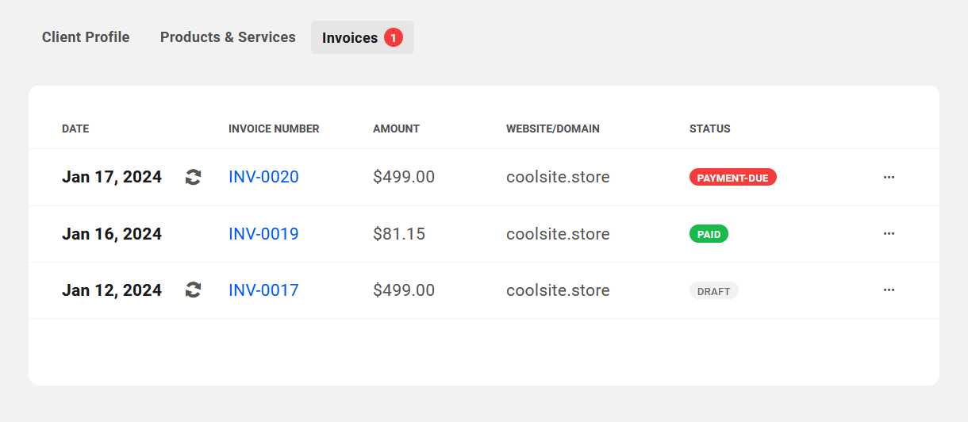Screen dimensions: 968x422
Task: Click the recurring icon beside Jan 12, 2024
Action: point(193,290)
